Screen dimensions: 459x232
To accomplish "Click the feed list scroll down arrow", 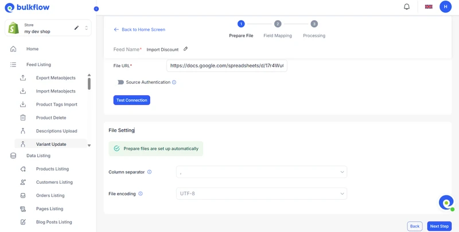I will (89, 145).
